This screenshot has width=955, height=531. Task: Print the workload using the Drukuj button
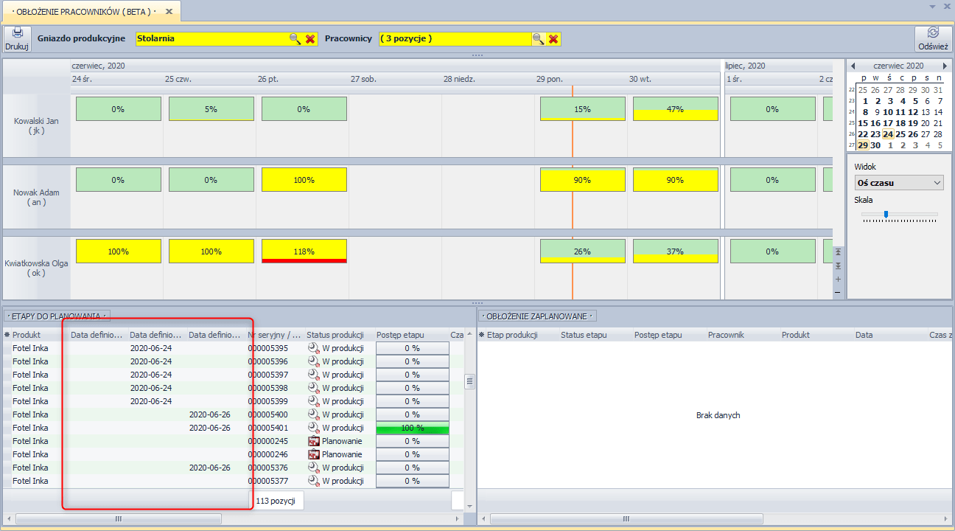tap(16, 38)
